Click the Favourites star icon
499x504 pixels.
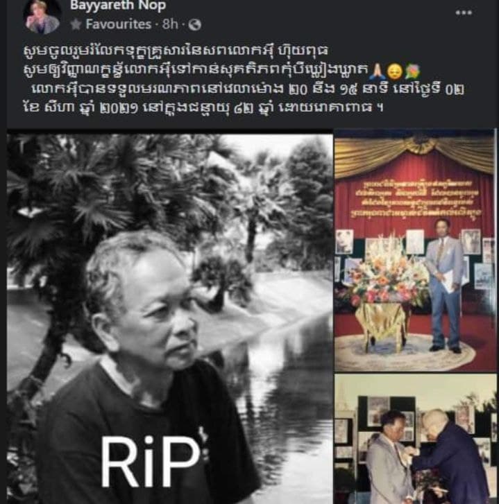pyautogui.click(x=76, y=24)
